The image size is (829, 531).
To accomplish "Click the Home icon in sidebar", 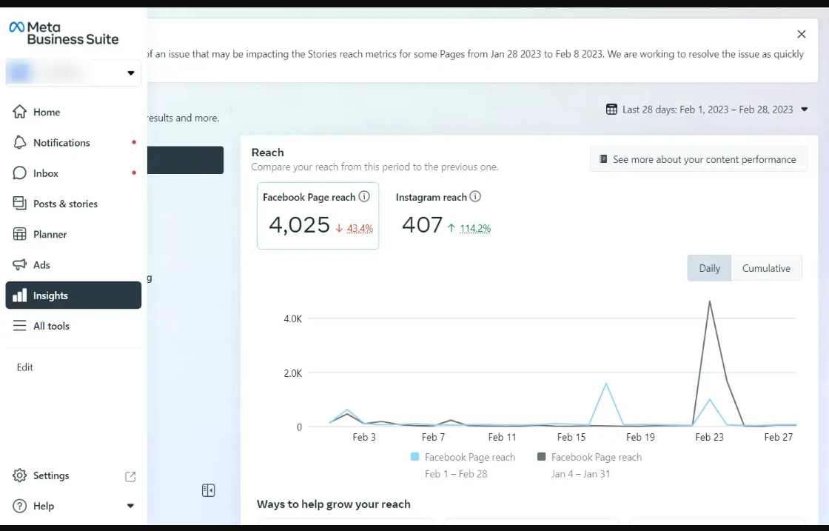I will click(x=20, y=112).
